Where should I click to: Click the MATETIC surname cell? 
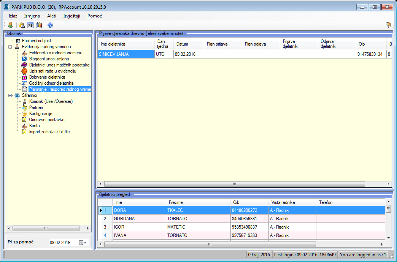198,227
